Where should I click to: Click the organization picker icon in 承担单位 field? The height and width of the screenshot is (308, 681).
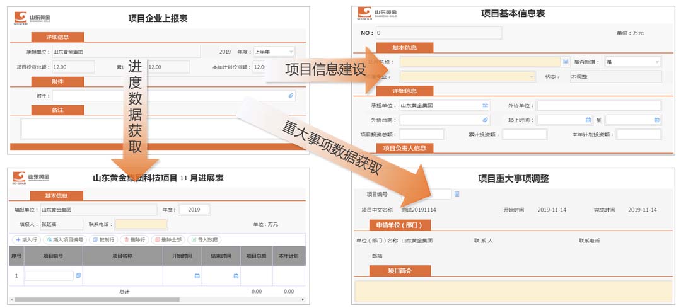pyautogui.click(x=485, y=105)
